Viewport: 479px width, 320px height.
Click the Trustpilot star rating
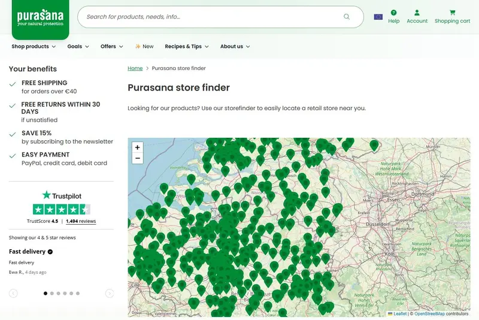(x=62, y=209)
